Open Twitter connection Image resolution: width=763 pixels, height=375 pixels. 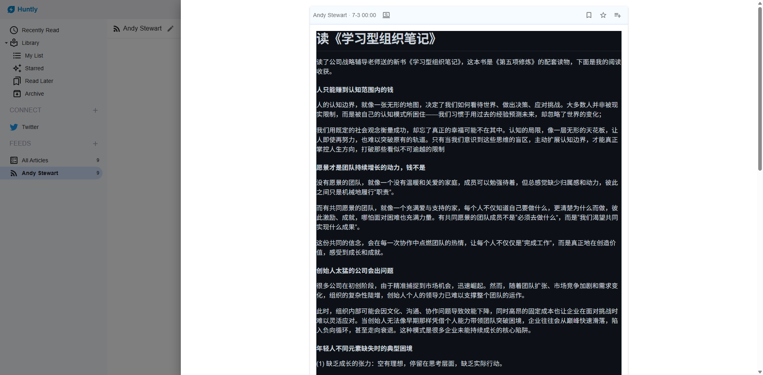30,127
